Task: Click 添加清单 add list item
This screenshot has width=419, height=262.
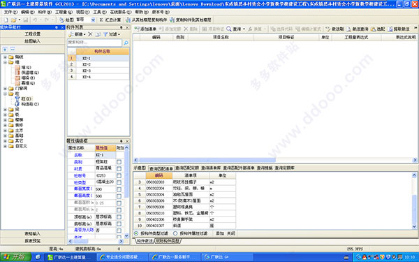Action: coord(145,29)
